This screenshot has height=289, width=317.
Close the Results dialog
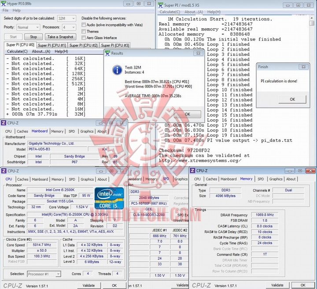(x=198, y=53)
